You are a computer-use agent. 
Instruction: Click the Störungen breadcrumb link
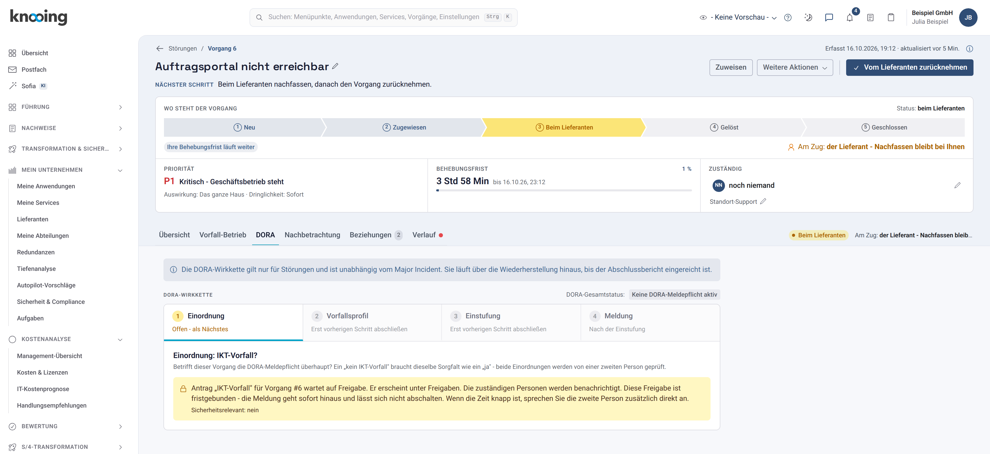pos(183,48)
